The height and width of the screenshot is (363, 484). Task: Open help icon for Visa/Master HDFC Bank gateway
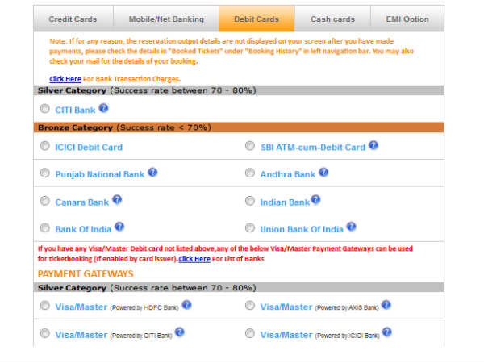pos(186,305)
